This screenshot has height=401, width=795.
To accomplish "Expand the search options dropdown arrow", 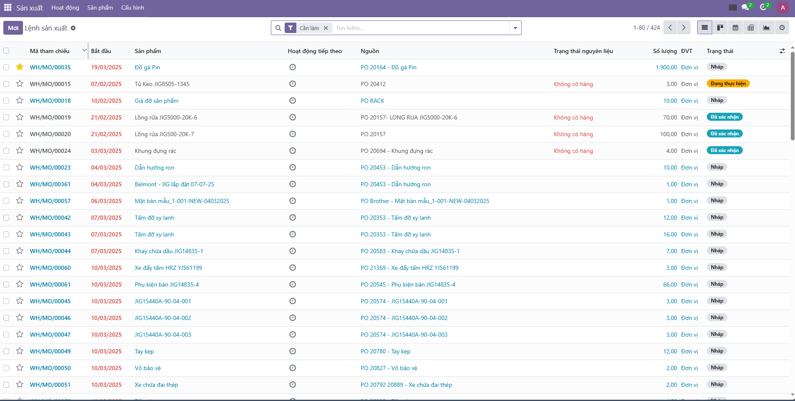I will 515,28.
